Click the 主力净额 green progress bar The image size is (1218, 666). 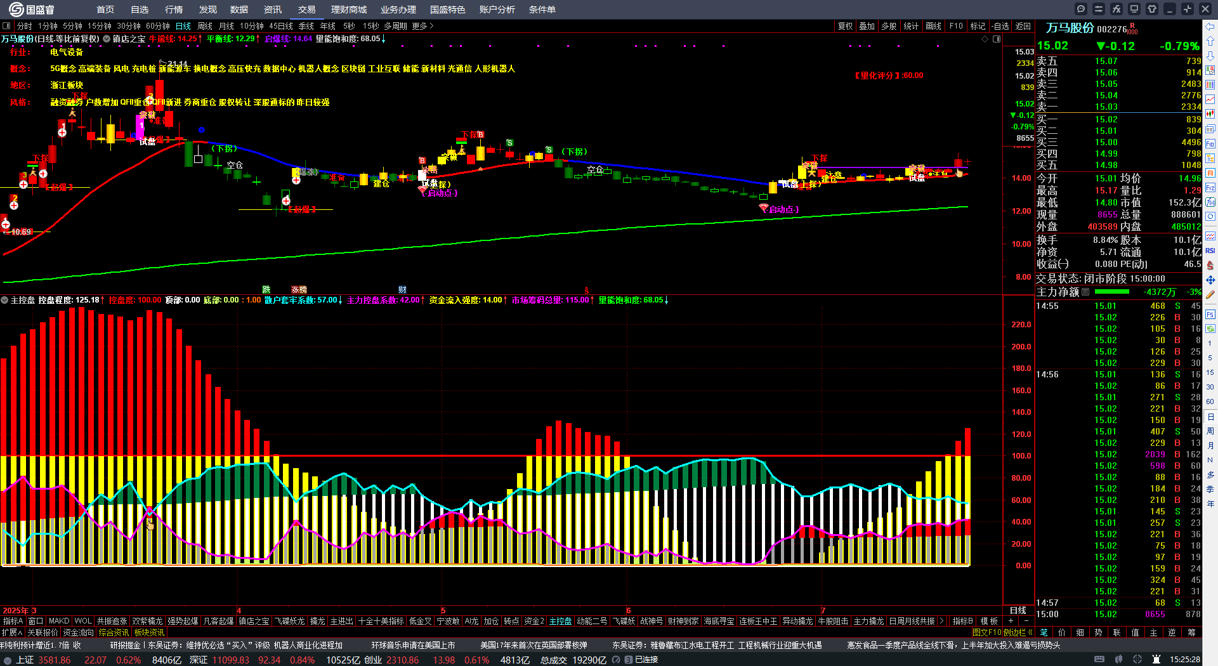1111,292
